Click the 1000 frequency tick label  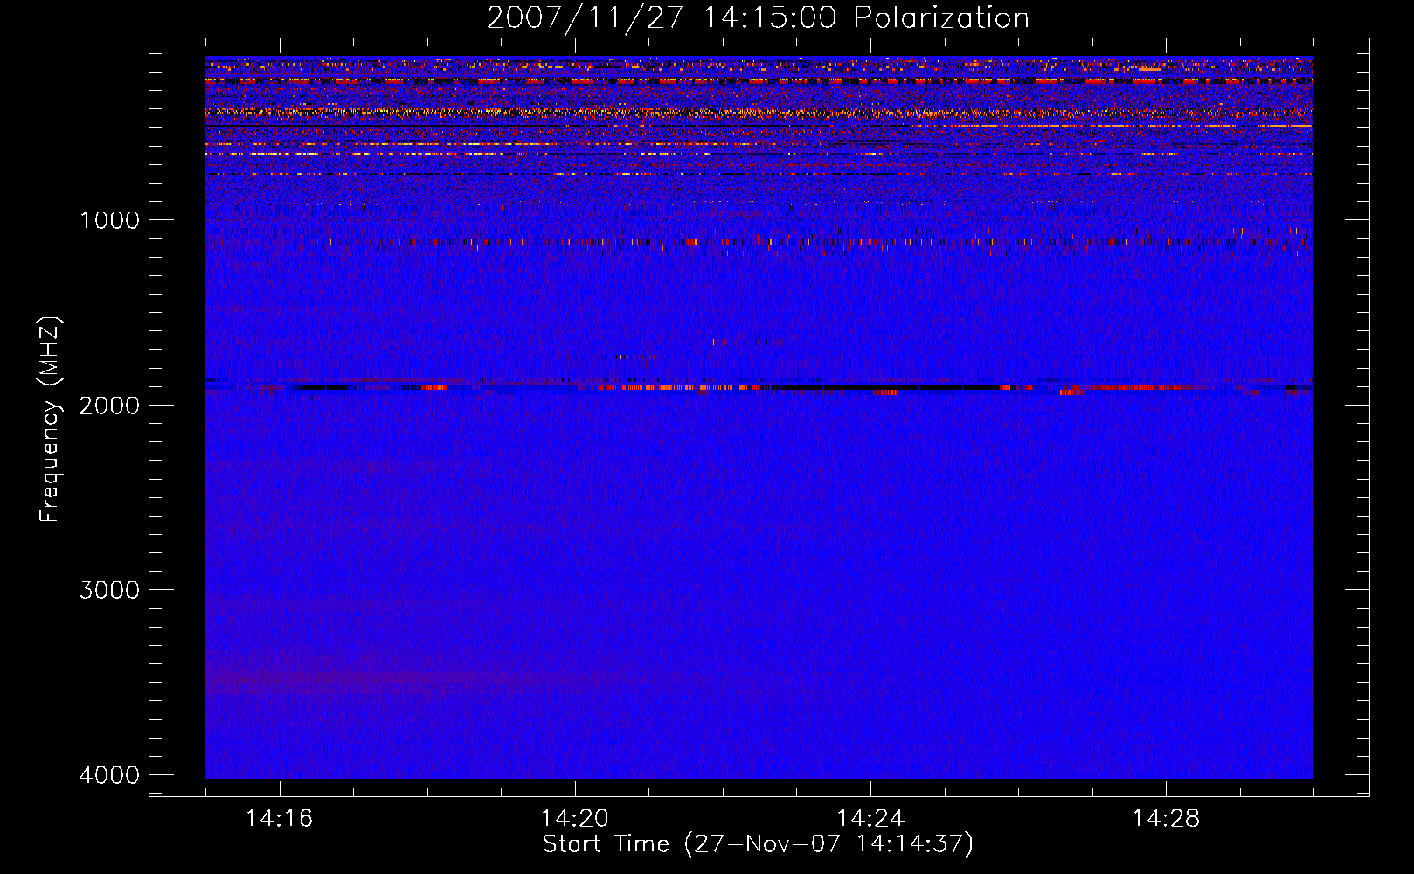pyautogui.click(x=109, y=220)
